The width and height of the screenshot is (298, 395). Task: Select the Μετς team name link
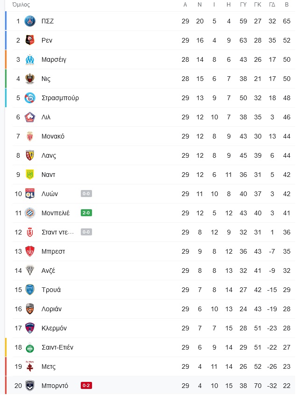tap(49, 366)
